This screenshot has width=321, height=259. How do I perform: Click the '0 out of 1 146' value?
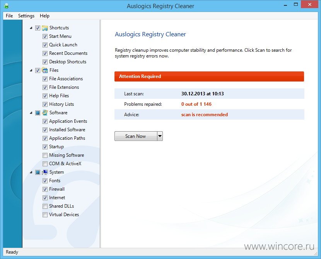(x=196, y=104)
